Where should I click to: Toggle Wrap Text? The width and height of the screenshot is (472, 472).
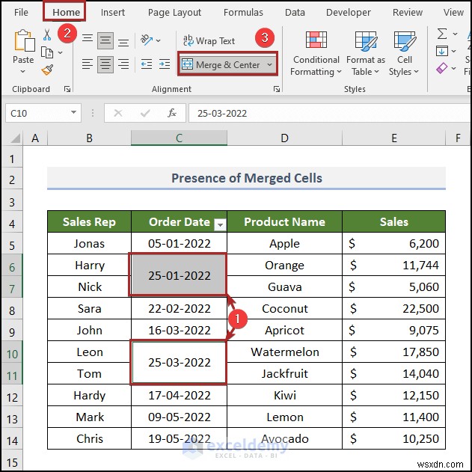pos(209,40)
